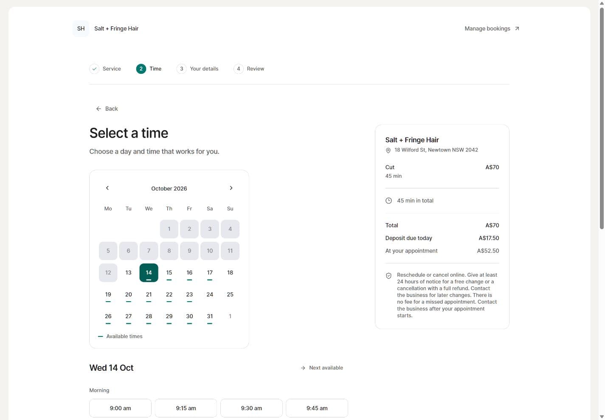Select October 19
The height and width of the screenshot is (420, 605).
point(108,295)
